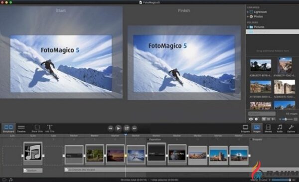The image size is (299, 182).
Task: Click the images count text
Action: tap(291, 114)
